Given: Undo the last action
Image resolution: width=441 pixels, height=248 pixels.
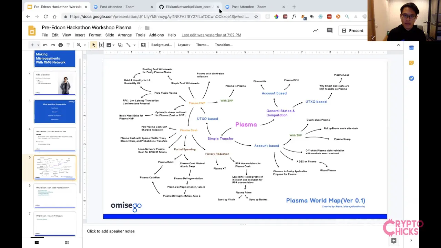Looking at the screenshot, I should [x=45, y=45].
